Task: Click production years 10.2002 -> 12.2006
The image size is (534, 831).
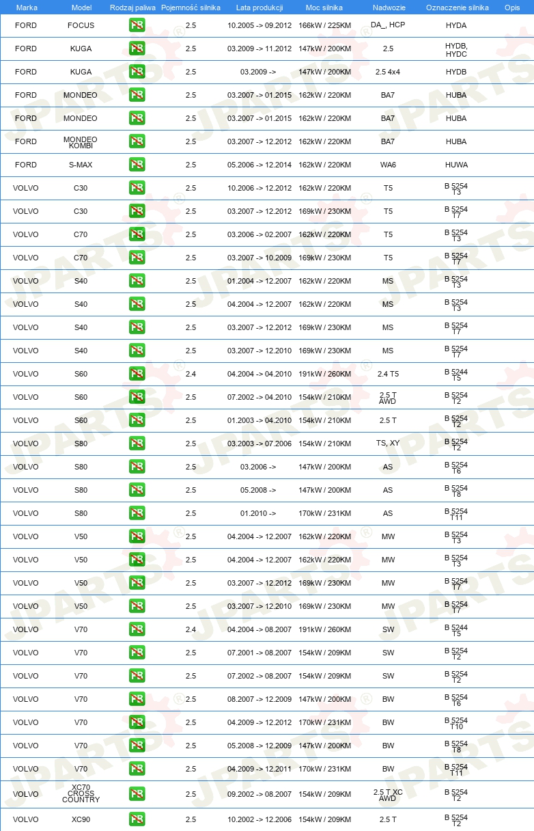Action: (x=259, y=819)
